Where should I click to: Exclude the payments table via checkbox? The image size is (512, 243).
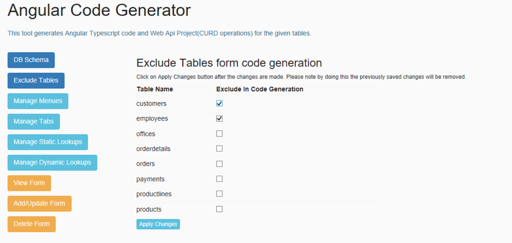[x=219, y=179]
